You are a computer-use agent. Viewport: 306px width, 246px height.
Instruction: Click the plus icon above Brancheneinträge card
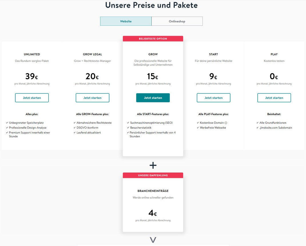coord(153,165)
